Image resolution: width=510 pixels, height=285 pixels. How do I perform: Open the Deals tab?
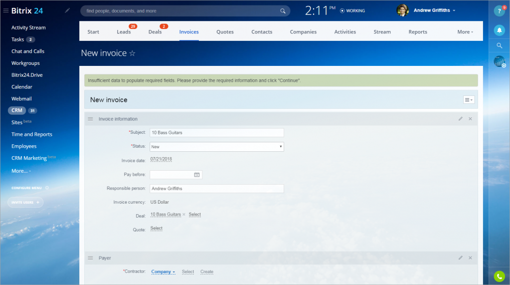coord(155,32)
